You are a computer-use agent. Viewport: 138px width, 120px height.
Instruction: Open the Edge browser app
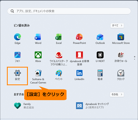[17, 37]
